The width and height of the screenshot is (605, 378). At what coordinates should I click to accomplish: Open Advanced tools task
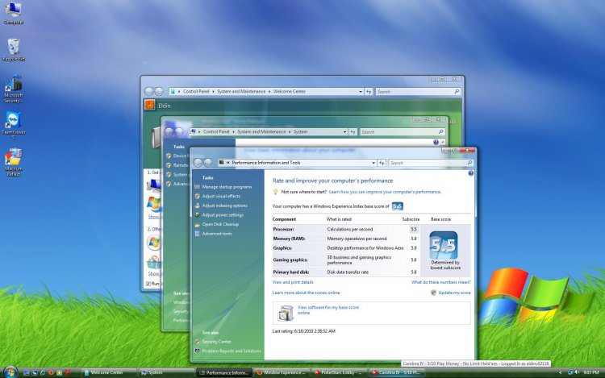click(x=217, y=234)
